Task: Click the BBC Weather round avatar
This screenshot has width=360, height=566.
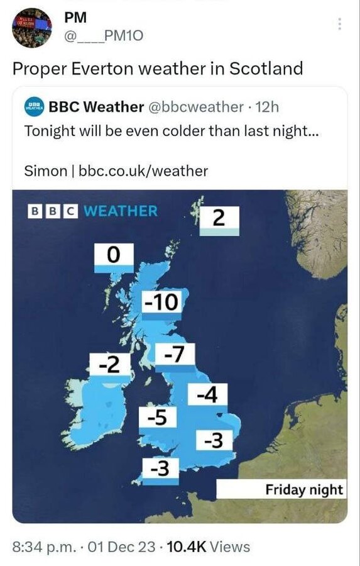Action: 35,106
